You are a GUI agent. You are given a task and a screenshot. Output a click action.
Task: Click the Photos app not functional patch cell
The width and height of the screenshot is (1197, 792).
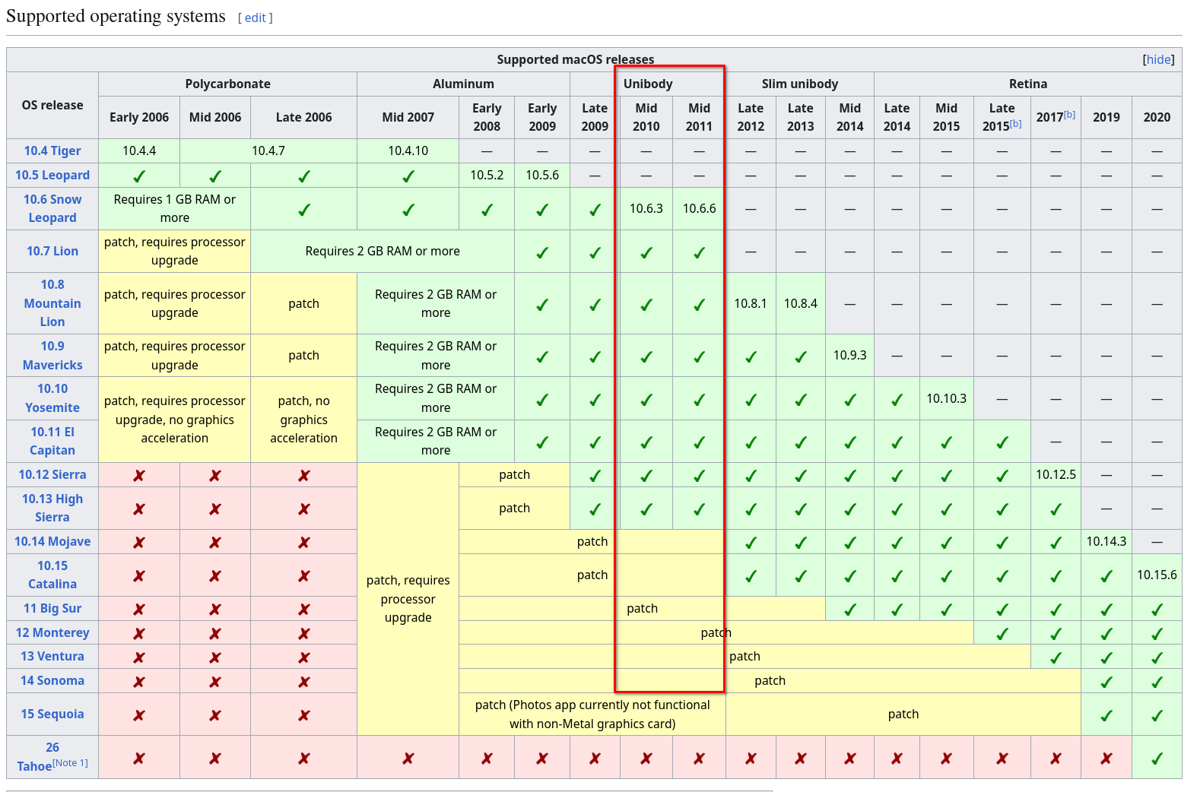[x=592, y=714]
